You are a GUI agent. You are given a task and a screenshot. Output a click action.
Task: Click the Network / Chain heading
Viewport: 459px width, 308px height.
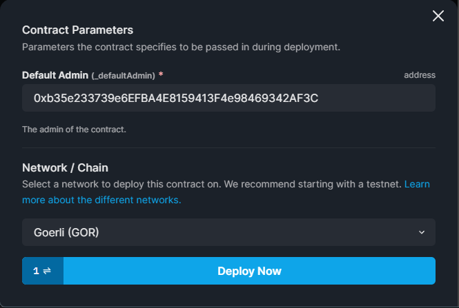65,167
